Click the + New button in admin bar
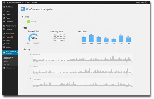This screenshot has height=99, width=154. [35, 3]
